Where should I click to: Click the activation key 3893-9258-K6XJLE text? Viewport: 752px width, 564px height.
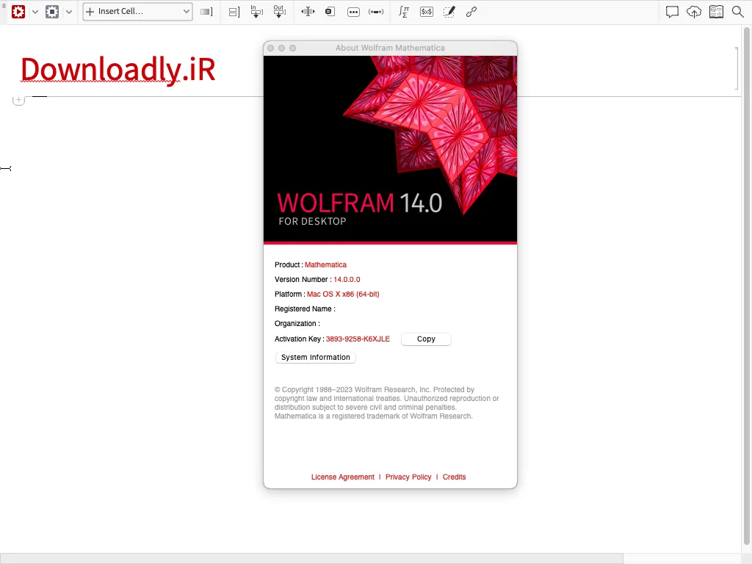tap(358, 339)
